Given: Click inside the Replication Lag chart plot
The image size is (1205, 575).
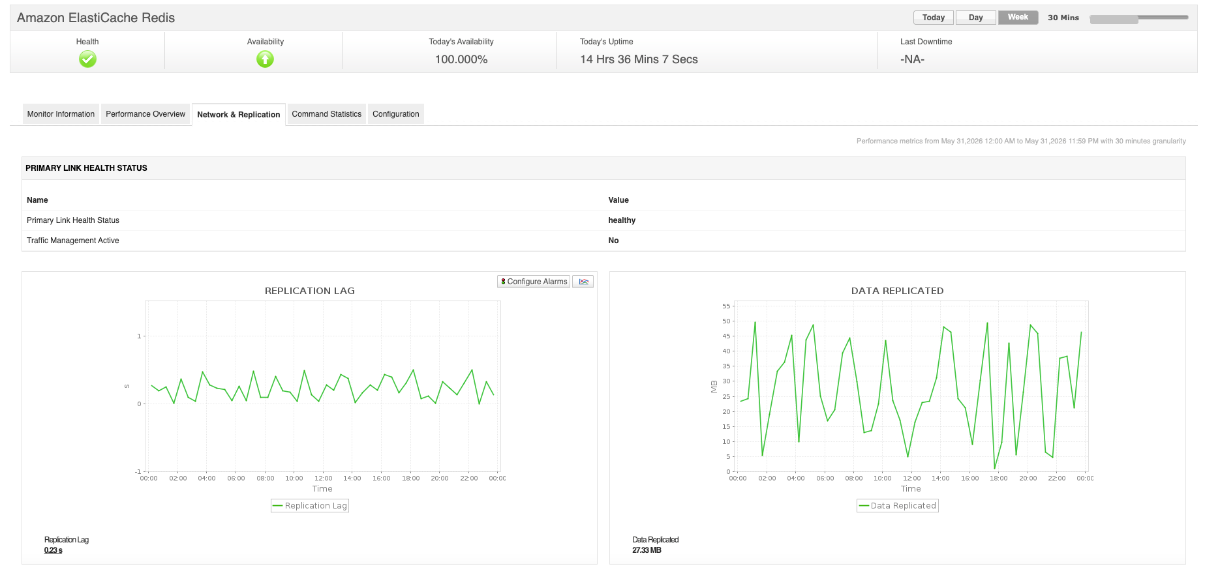Looking at the screenshot, I should (322, 386).
